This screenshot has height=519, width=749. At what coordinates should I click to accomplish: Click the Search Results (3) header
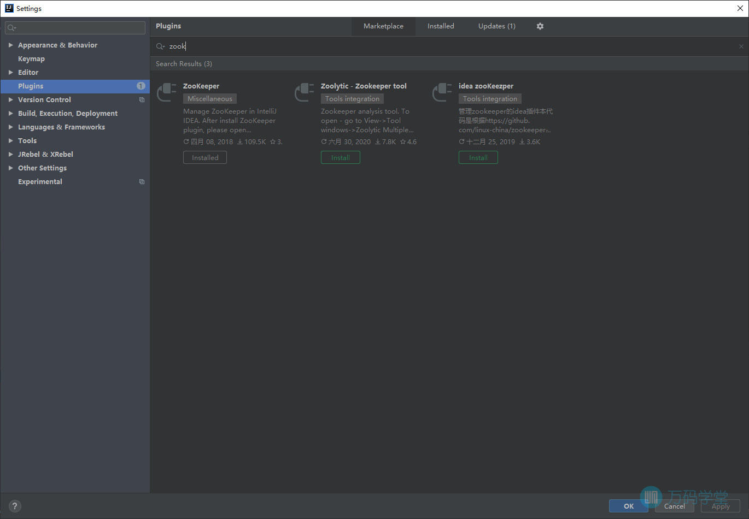pos(184,64)
